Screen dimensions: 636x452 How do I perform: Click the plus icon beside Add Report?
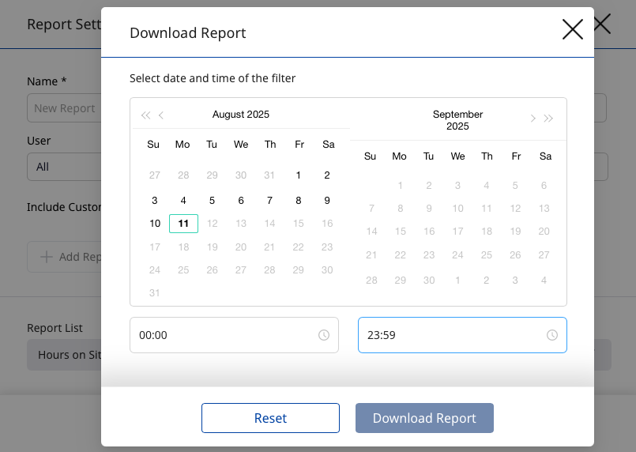click(x=47, y=257)
